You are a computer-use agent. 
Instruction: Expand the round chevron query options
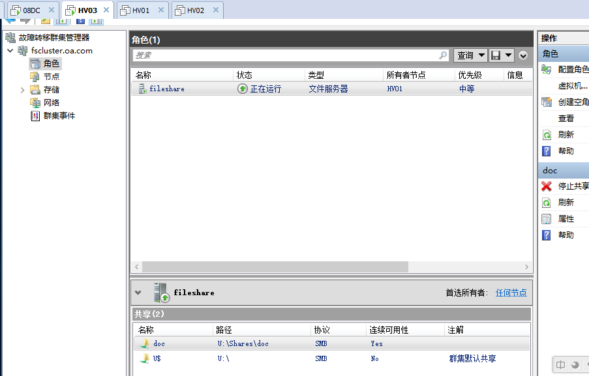[x=523, y=55]
